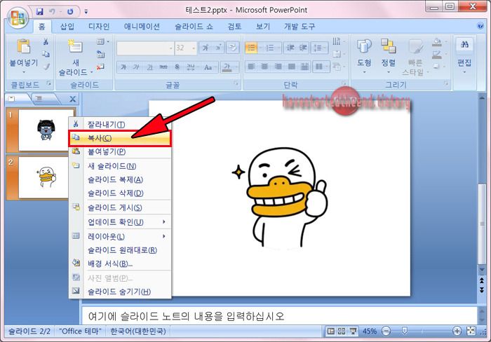Click the slide notes input area
This screenshot has width=491, height=342.
click(x=278, y=316)
